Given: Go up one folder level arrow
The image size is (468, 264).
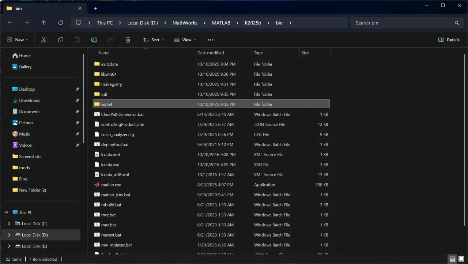Looking at the screenshot, I should [44, 23].
